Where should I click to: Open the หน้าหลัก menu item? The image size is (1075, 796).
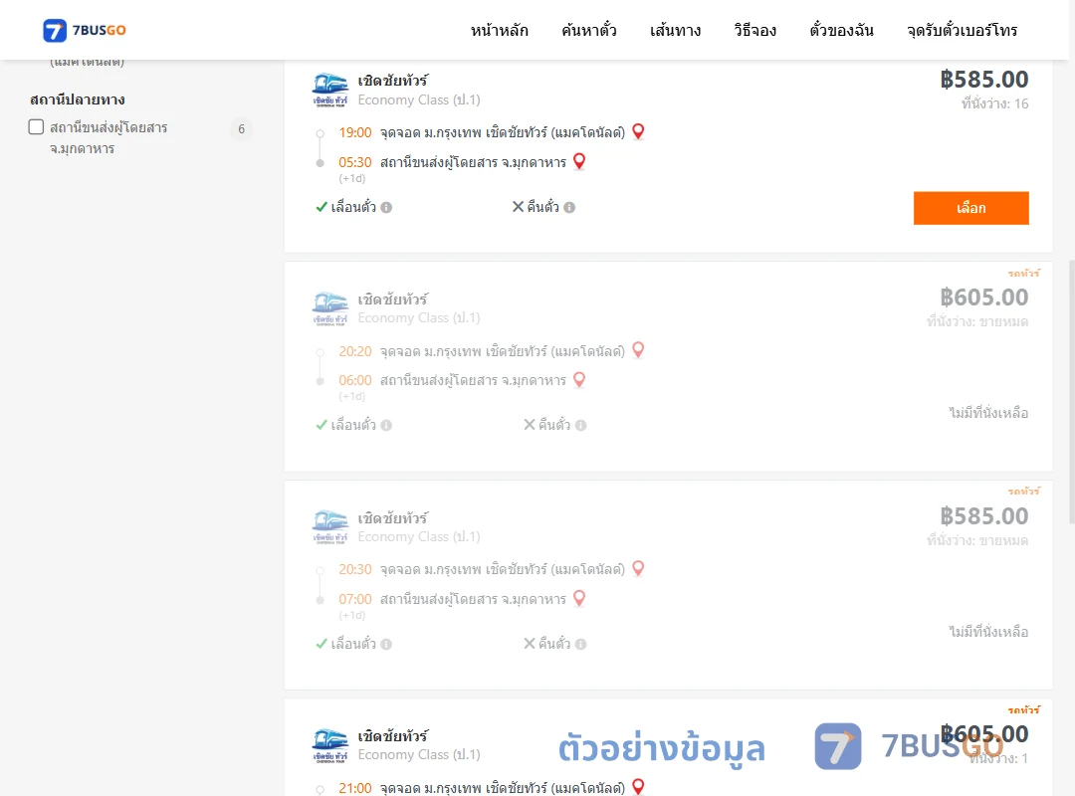pos(499,30)
